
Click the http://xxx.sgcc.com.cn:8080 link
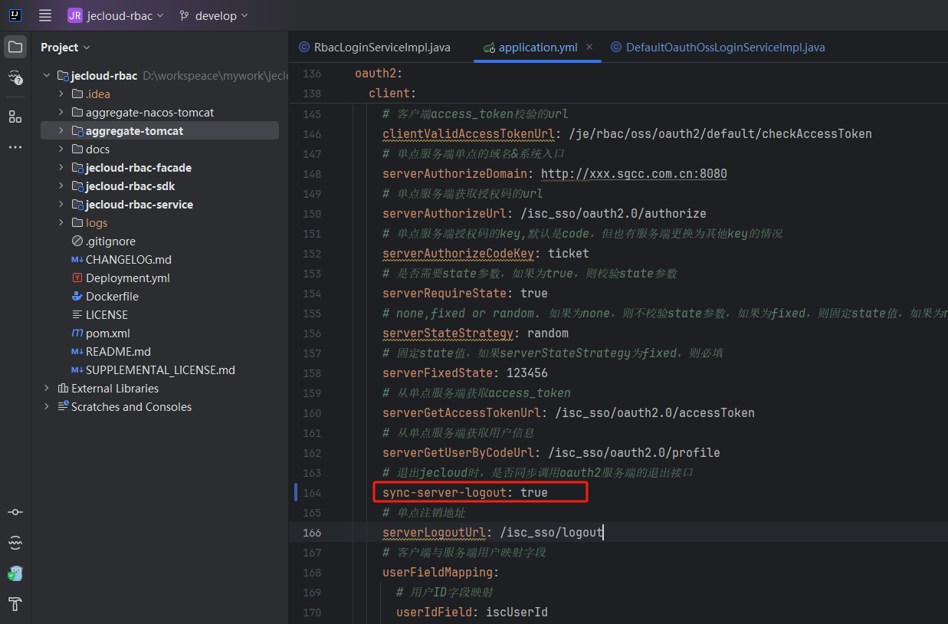click(634, 174)
